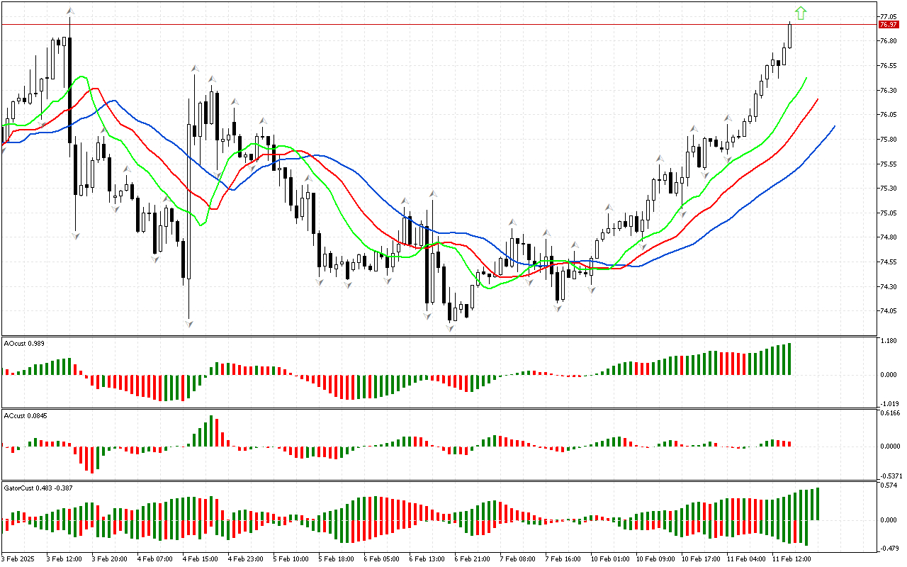Click the 76.05 price axis label
Image resolution: width=907 pixels, height=567 pixels.
pos(888,115)
